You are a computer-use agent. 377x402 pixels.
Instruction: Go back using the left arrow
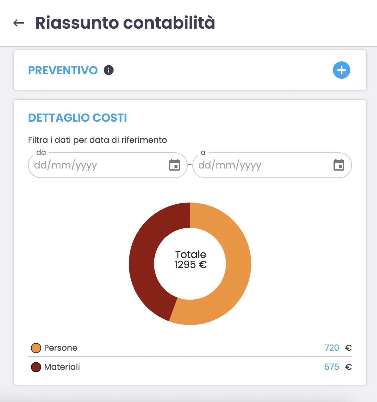tap(18, 23)
